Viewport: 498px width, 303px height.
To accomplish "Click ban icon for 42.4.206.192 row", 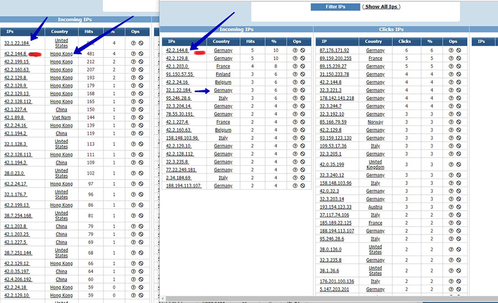I will [141, 280].
